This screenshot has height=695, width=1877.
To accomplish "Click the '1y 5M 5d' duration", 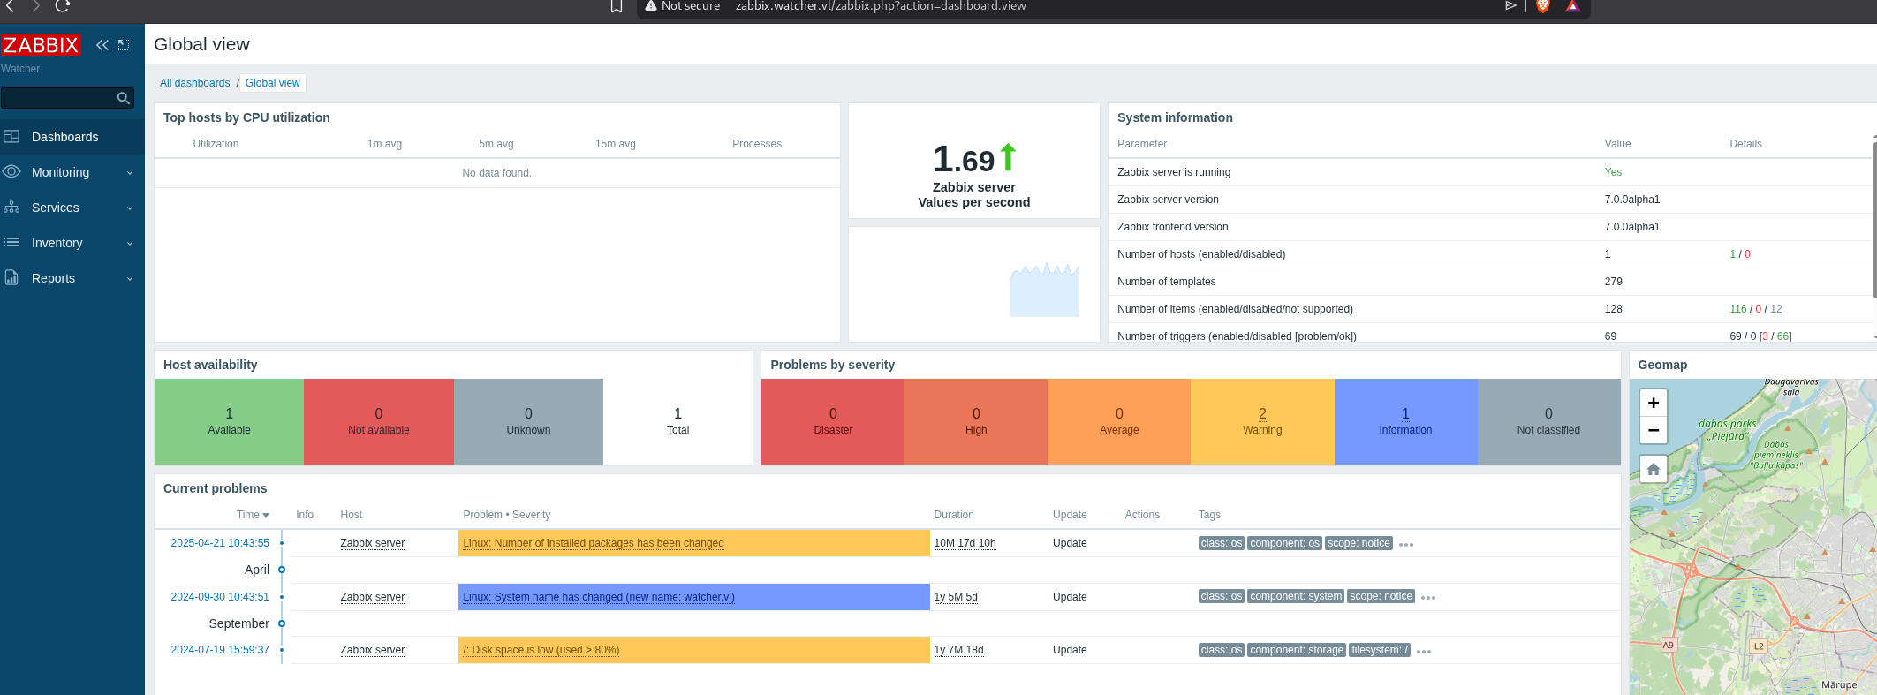I will click(x=956, y=597).
